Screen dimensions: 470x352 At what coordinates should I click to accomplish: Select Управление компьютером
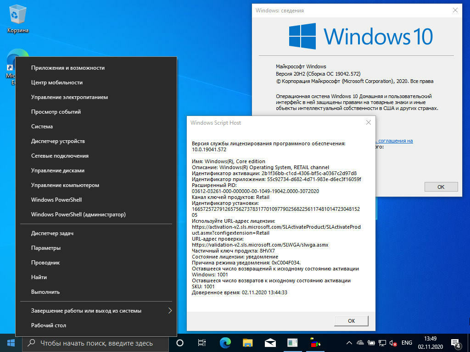tap(96, 185)
